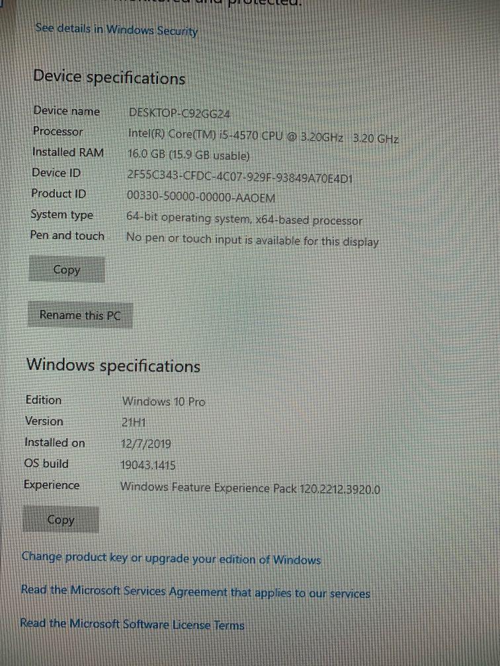Open the Microsoft Software License Terms link
Image resolution: width=500 pixels, height=666 pixels.
[x=132, y=624]
